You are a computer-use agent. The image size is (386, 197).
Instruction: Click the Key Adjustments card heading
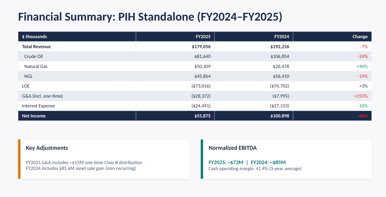[47, 148]
